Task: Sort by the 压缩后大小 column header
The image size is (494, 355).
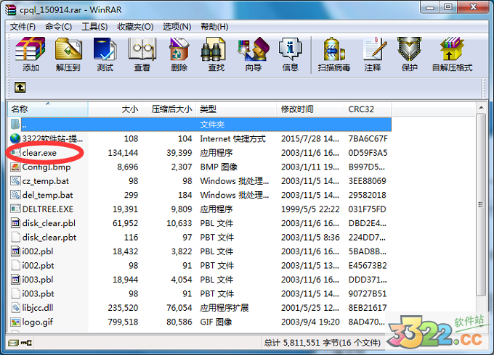Action: [169, 109]
